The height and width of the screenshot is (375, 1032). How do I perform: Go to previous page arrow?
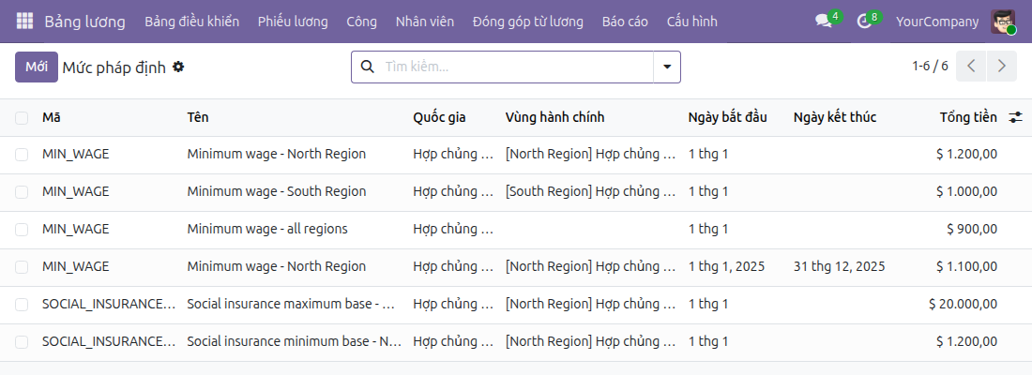pyautogui.click(x=971, y=66)
